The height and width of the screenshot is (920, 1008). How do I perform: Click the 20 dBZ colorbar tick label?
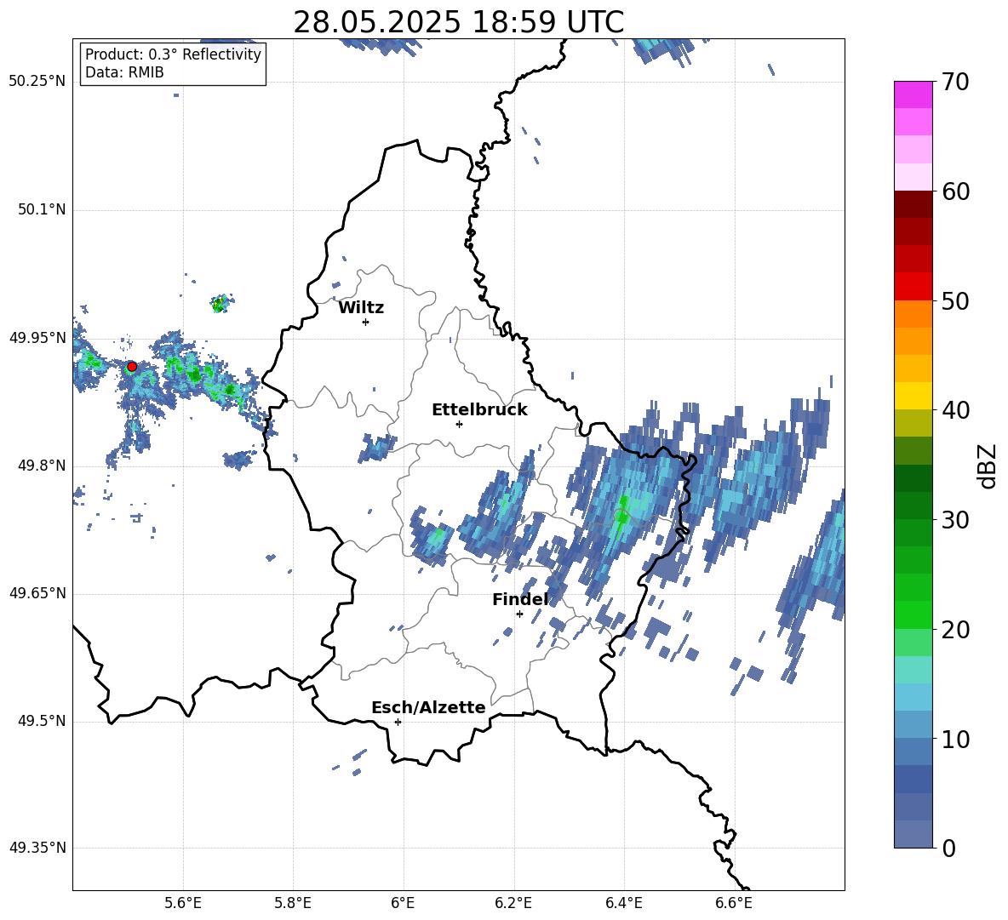[956, 630]
